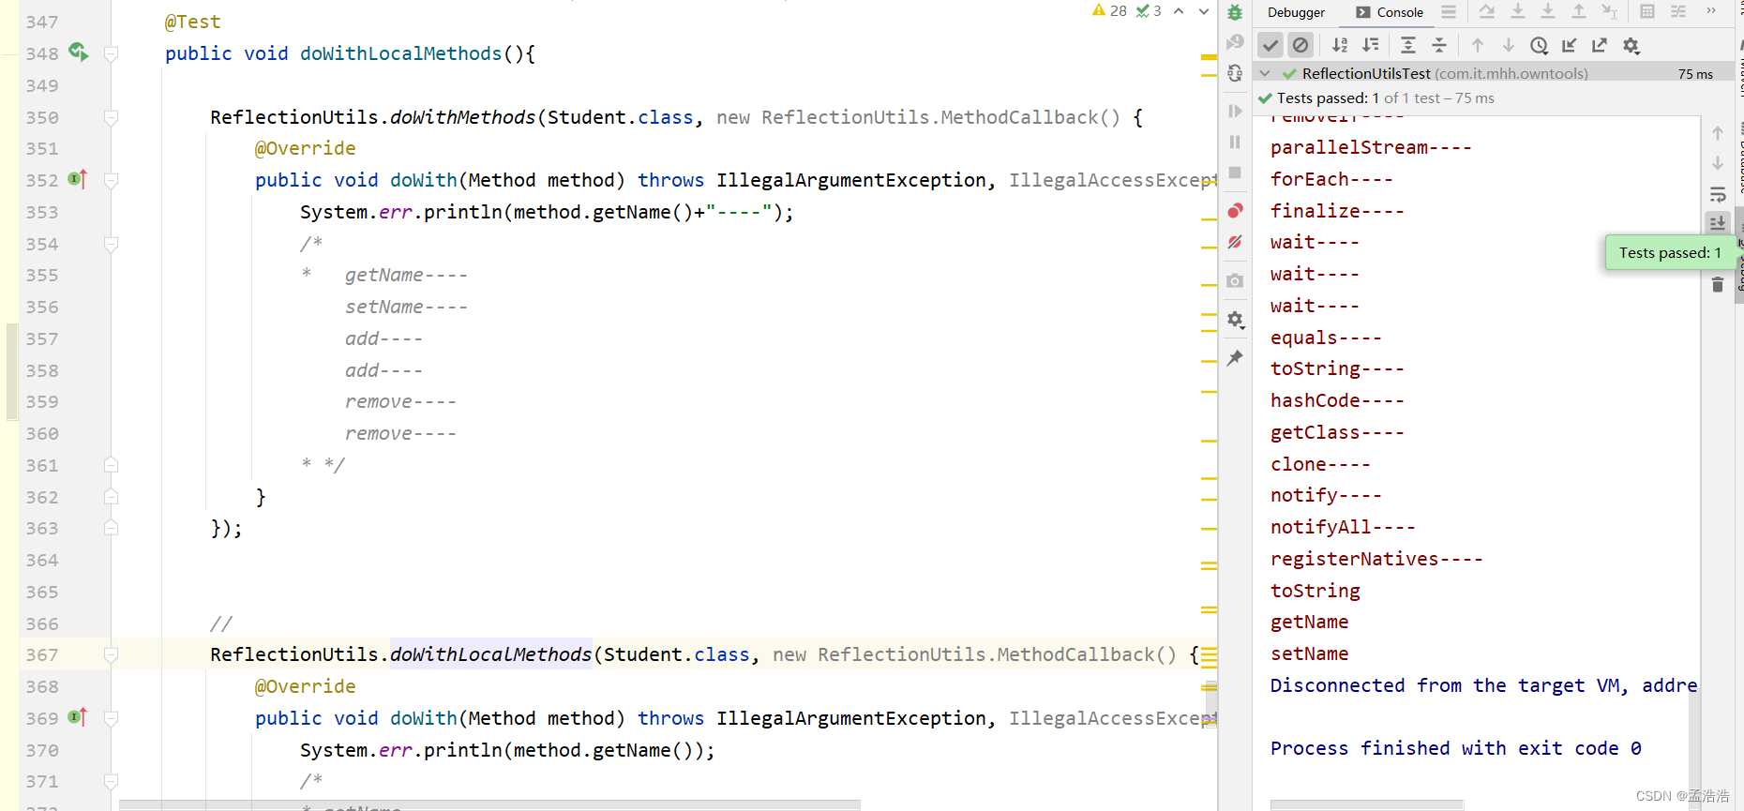Click doWithLocalMethods call on line 367
Viewport: 1744px width, 811px height.
click(490, 654)
